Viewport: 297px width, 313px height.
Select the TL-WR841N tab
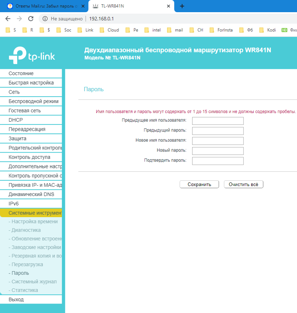[131, 6]
